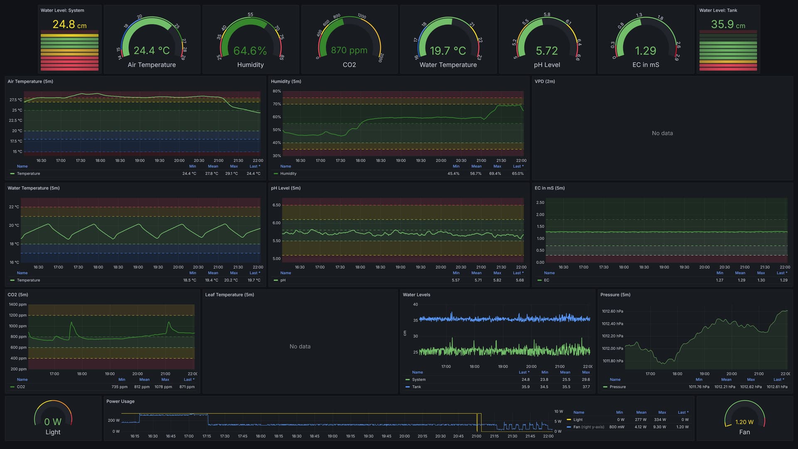This screenshot has width=798, height=449.
Task: Click the green EC legend color marker
Action: 539,281
